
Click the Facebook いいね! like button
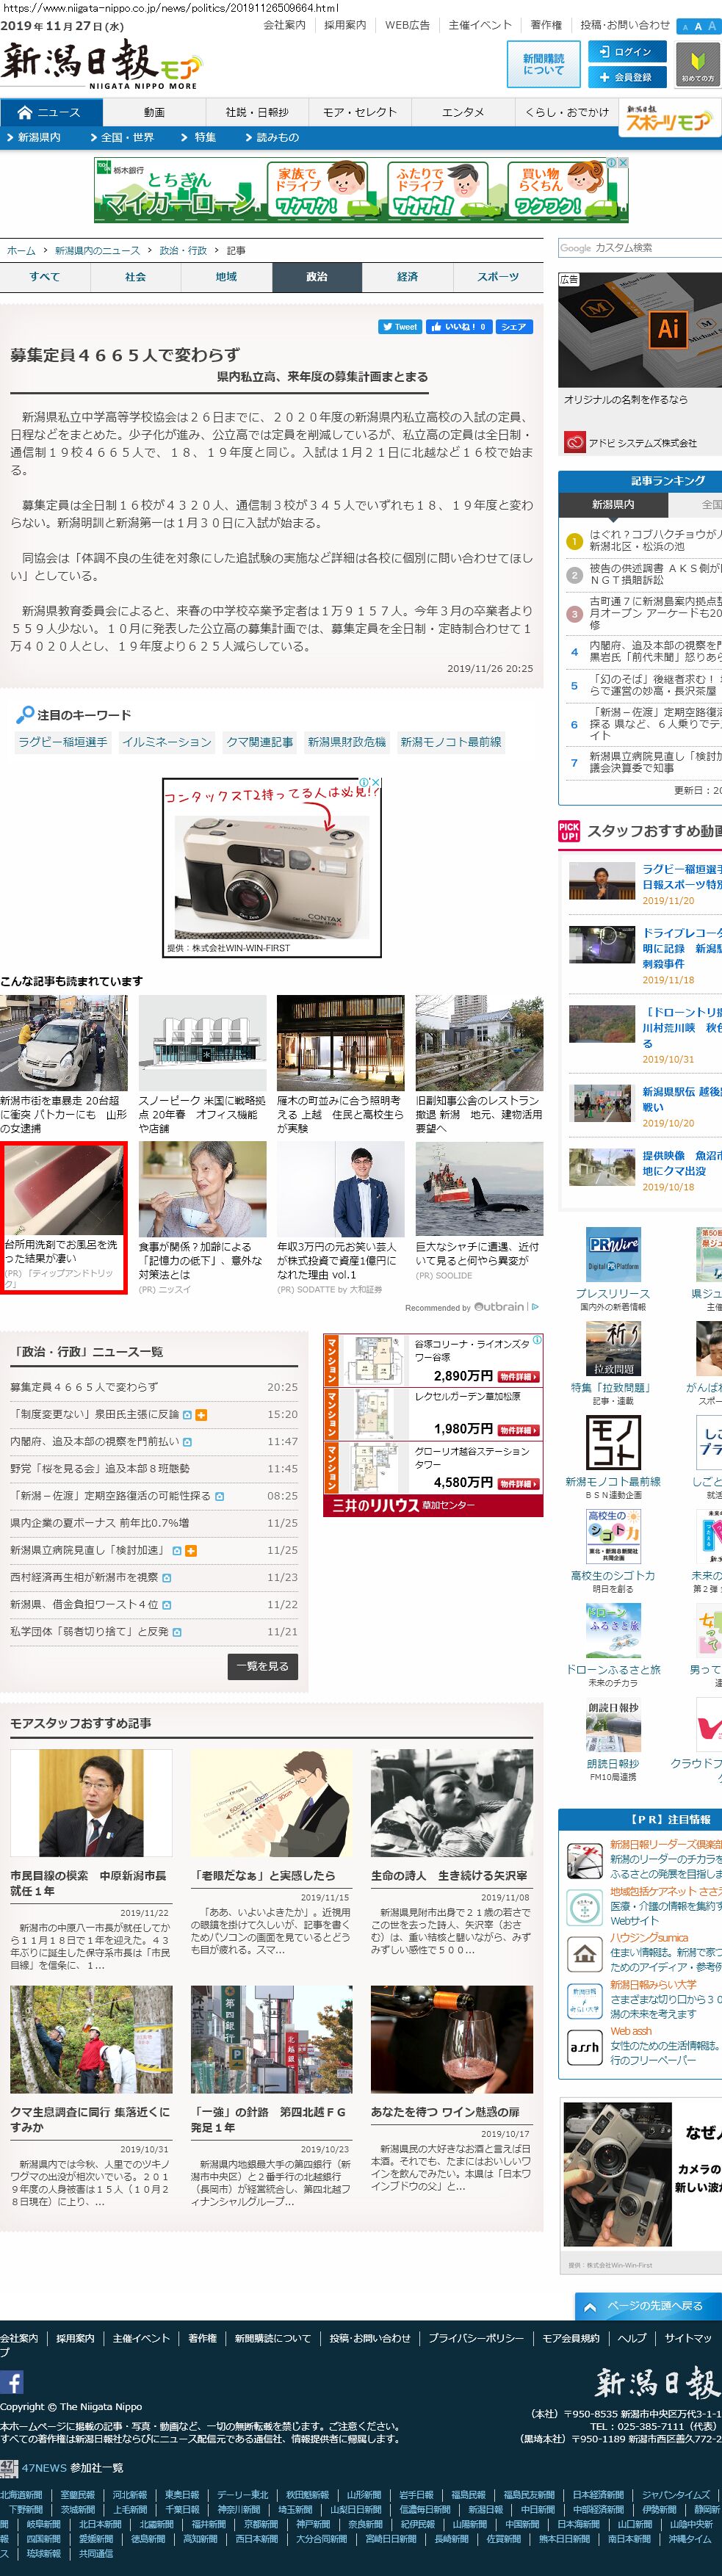click(457, 327)
